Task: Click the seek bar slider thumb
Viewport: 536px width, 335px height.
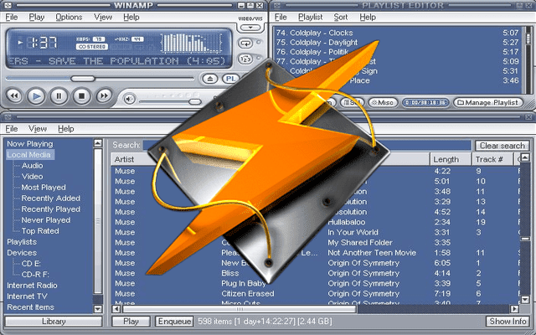Action: click(83, 79)
